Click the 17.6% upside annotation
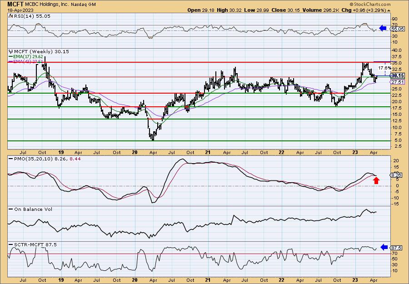 tap(385, 68)
